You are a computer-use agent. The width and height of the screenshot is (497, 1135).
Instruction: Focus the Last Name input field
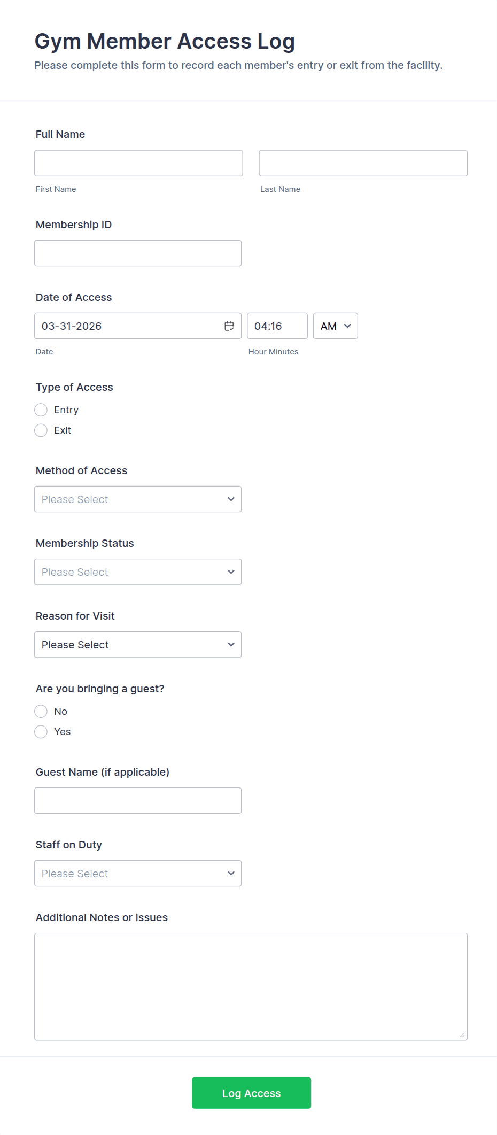(x=363, y=164)
